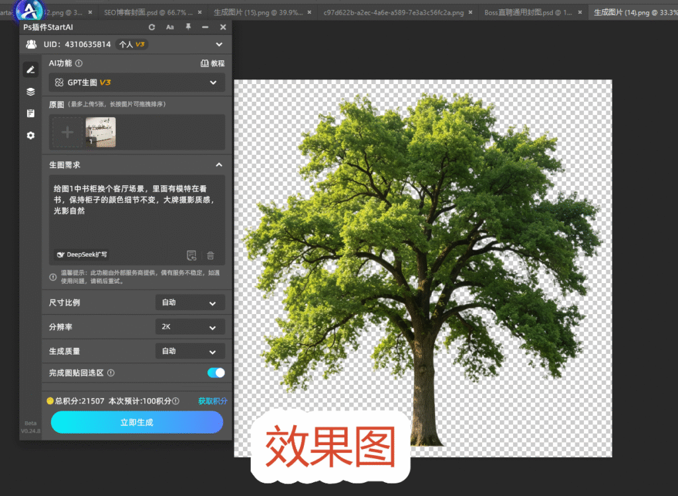Open the 生成质量 dropdown

point(190,351)
